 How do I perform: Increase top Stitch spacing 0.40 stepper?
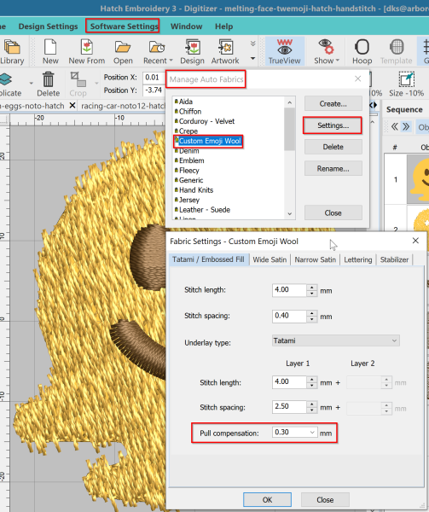[312, 313]
